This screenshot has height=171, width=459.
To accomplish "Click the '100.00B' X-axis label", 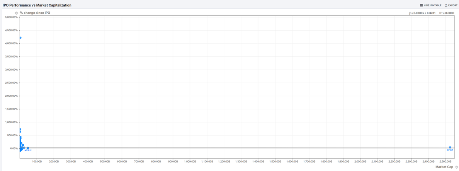I will pyautogui.click(x=37, y=161).
